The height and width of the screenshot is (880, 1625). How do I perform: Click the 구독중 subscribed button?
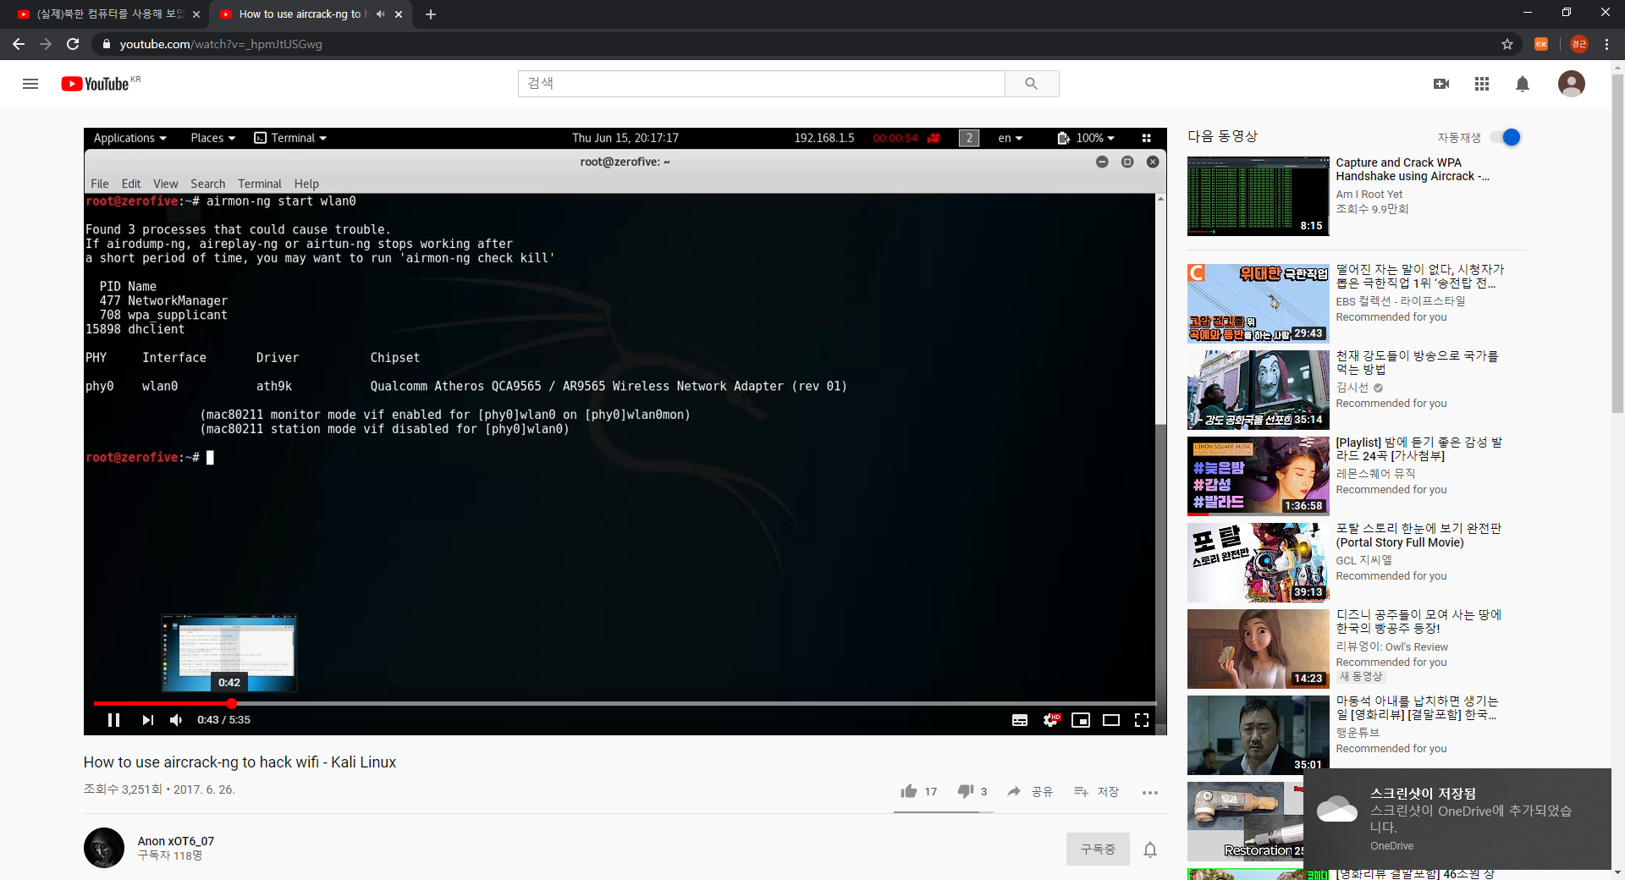point(1098,849)
